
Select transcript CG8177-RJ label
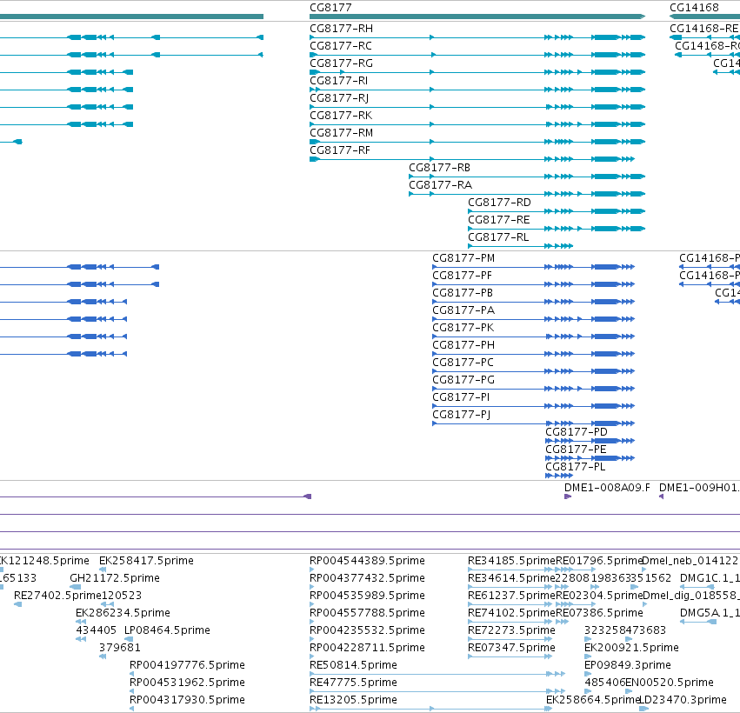click(339, 98)
